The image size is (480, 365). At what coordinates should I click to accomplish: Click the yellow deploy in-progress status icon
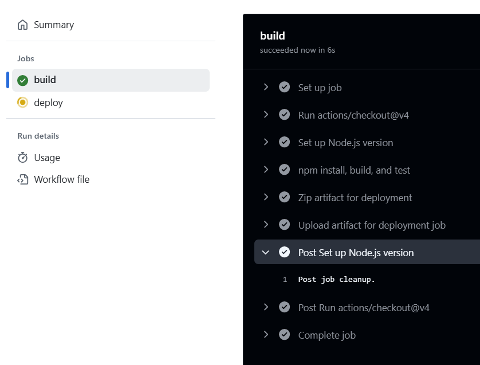click(x=23, y=103)
